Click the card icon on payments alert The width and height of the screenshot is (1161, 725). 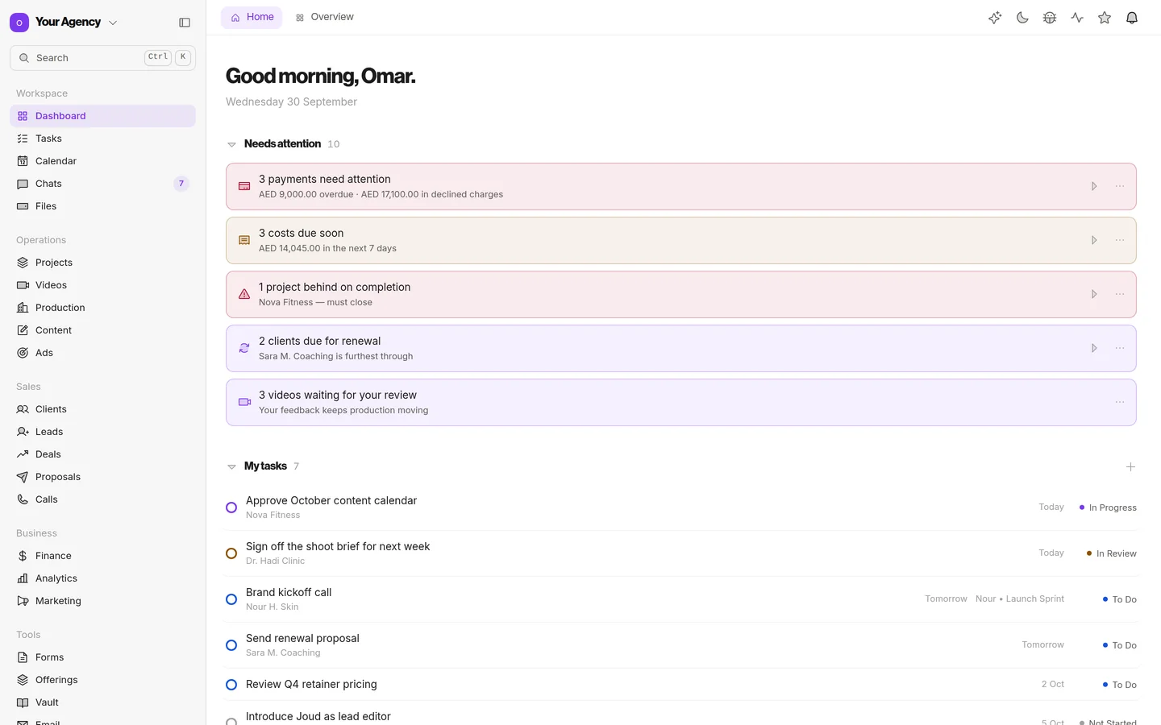point(244,187)
